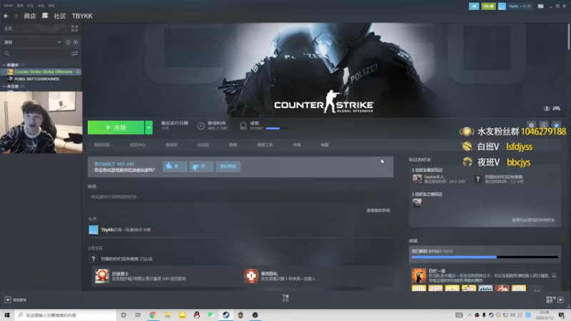
Task: Click 添加游戏 add game plus icon
Action: pos(8,300)
